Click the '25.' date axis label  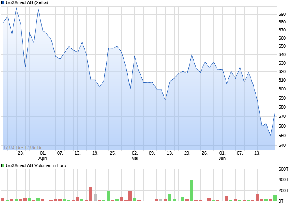point(113,153)
